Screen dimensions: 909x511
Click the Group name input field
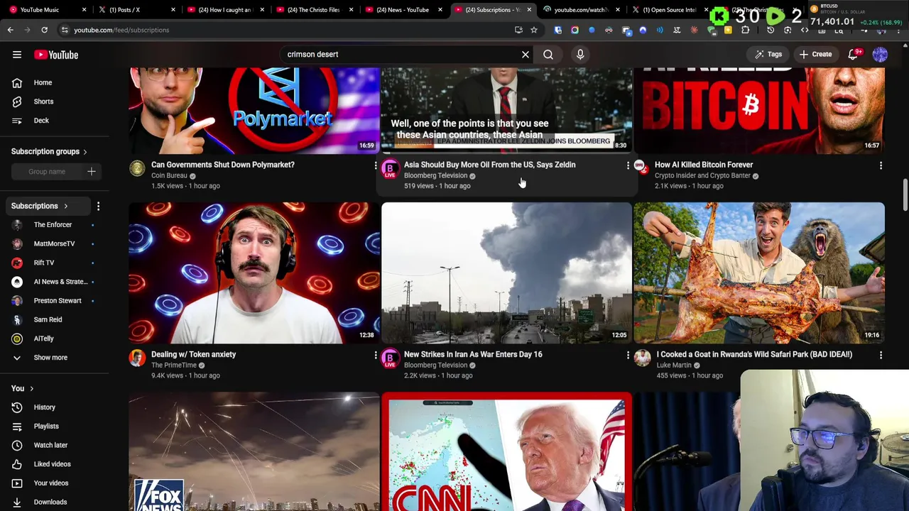(x=47, y=172)
